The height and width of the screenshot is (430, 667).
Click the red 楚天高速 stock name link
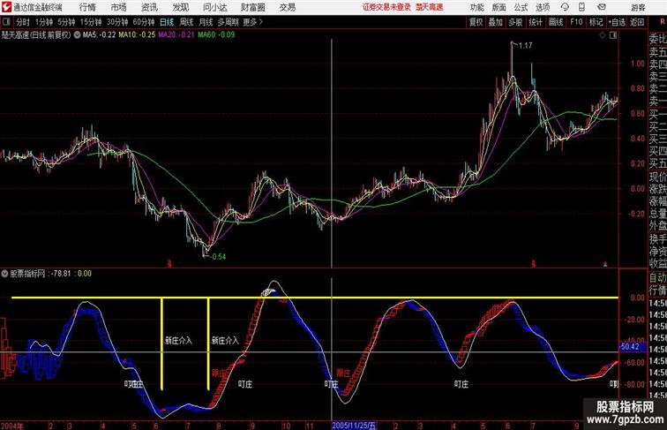pyautogui.click(x=429, y=7)
